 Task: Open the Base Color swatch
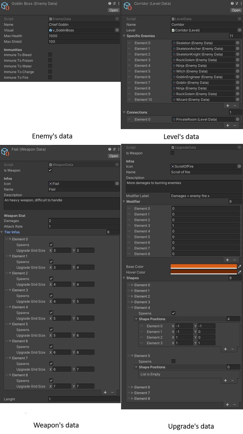[203, 267]
